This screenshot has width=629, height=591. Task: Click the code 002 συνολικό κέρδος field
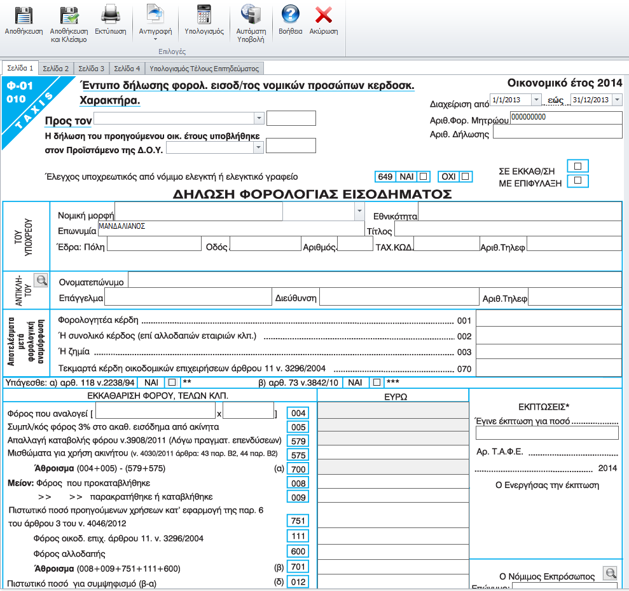(x=549, y=335)
